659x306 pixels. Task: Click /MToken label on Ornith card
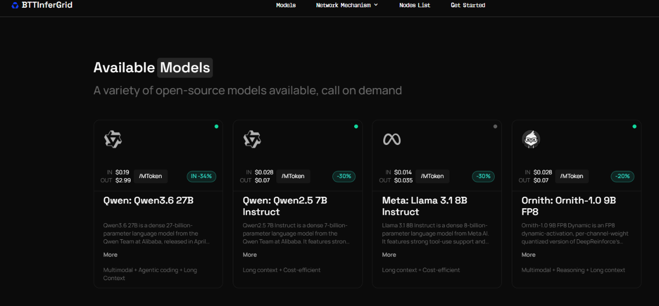(x=572, y=176)
